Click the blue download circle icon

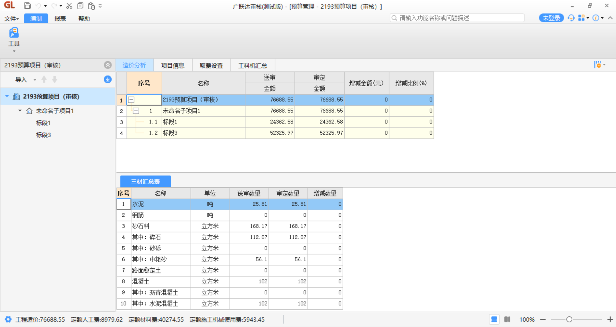click(108, 80)
